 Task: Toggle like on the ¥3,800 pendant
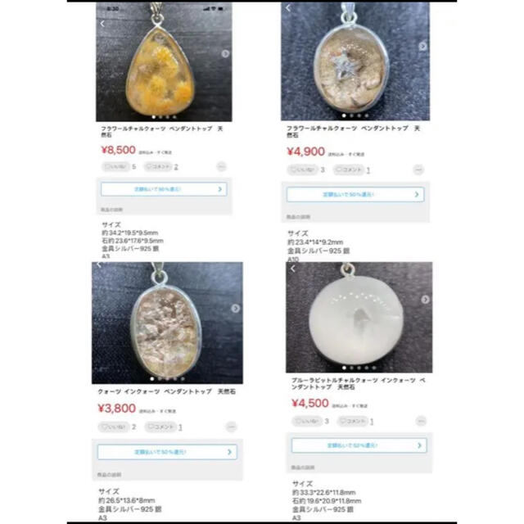coord(113,427)
